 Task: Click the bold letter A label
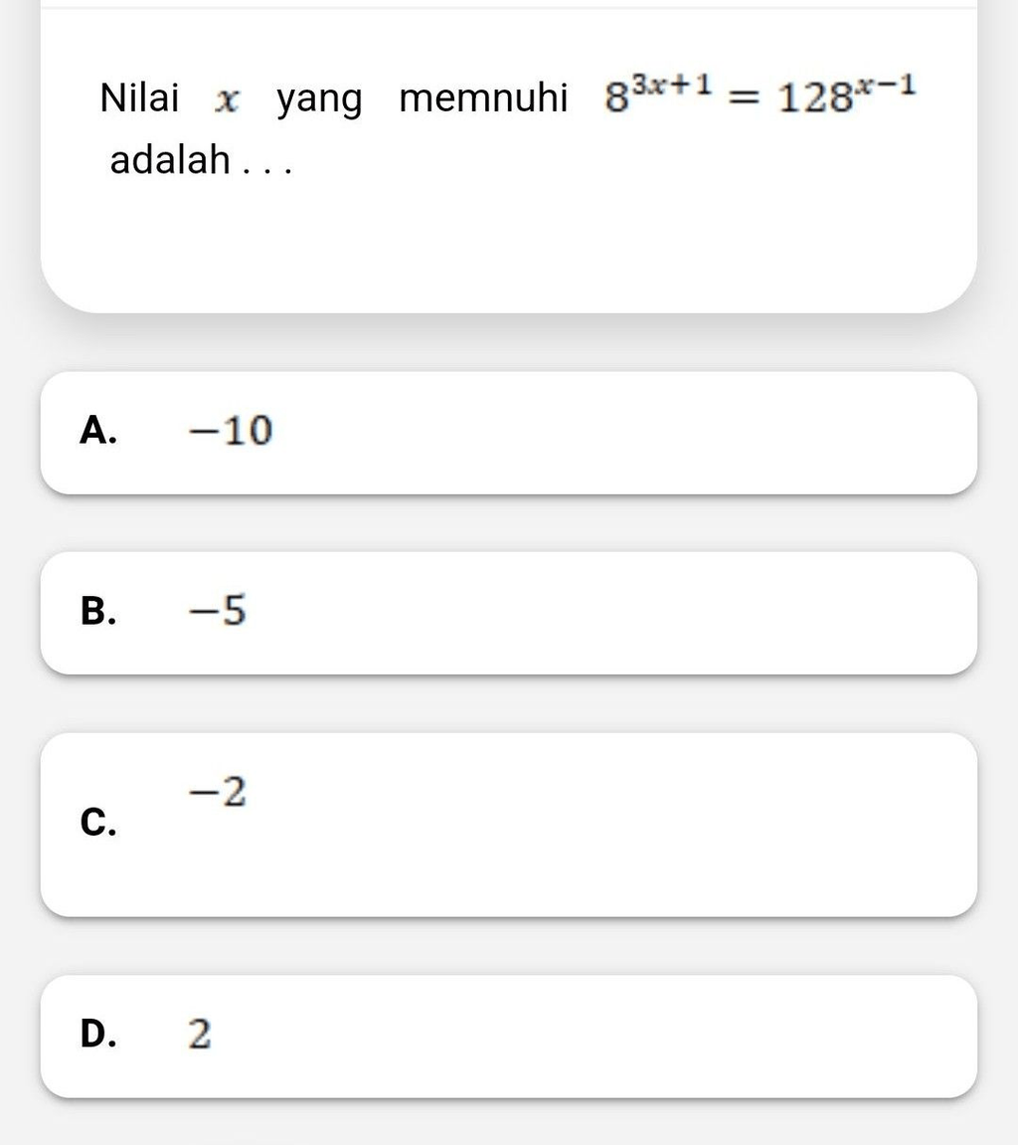click(x=98, y=430)
